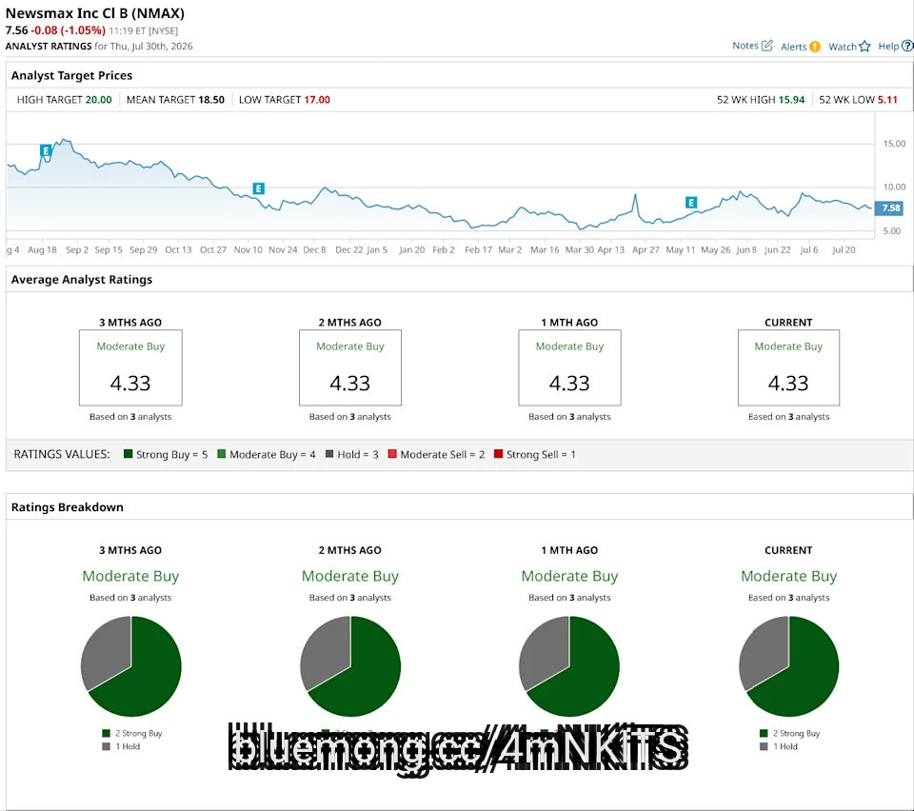Click the earnings E marker near May 11
This screenshot has height=811, width=914.
pos(691,202)
